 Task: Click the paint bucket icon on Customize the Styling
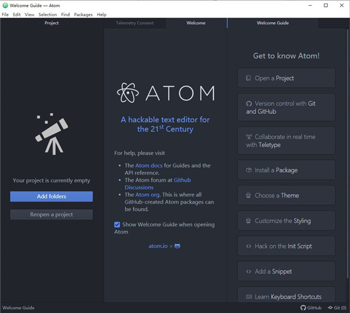(x=249, y=221)
